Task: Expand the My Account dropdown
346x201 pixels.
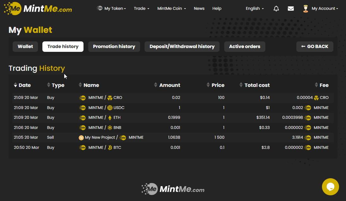Action: (x=321, y=9)
